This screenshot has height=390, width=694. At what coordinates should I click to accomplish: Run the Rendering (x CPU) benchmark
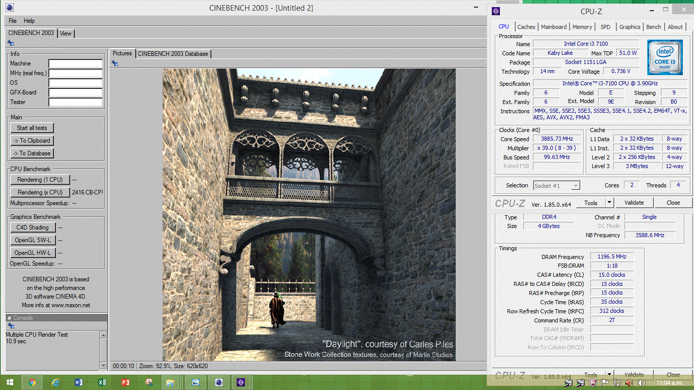(40, 192)
